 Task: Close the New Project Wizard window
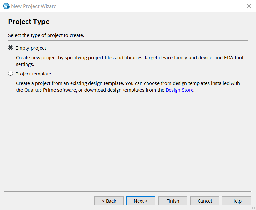point(249,6)
